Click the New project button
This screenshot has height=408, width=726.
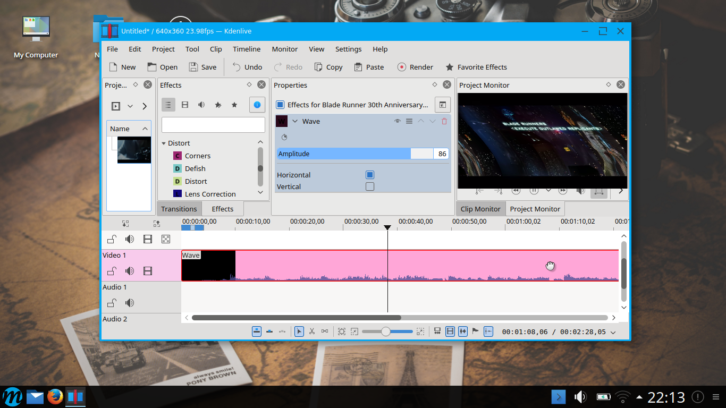(122, 67)
